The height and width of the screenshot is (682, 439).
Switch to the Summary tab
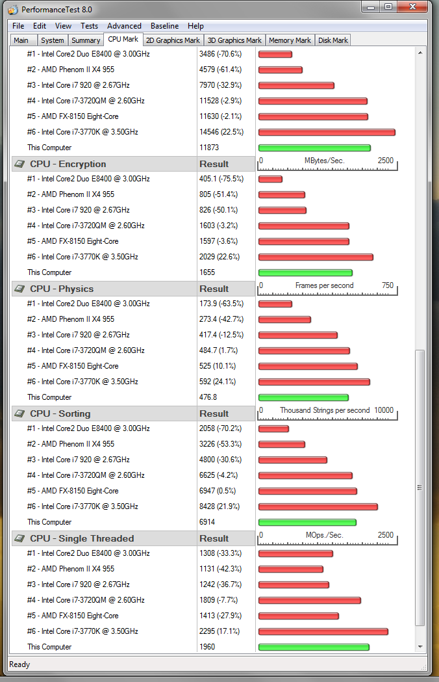click(86, 40)
